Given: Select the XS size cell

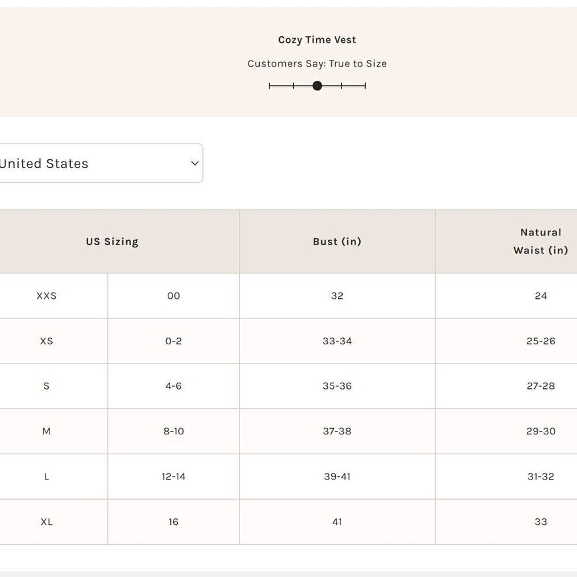Looking at the screenshot, I should pos(47,341).
